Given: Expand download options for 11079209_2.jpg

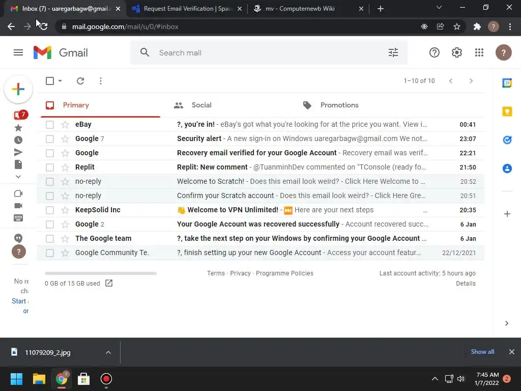Looking at the screenshot, I should point(108,352).
